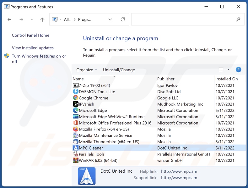Click the Mozilla Thunderbird icon

(76, 141)
